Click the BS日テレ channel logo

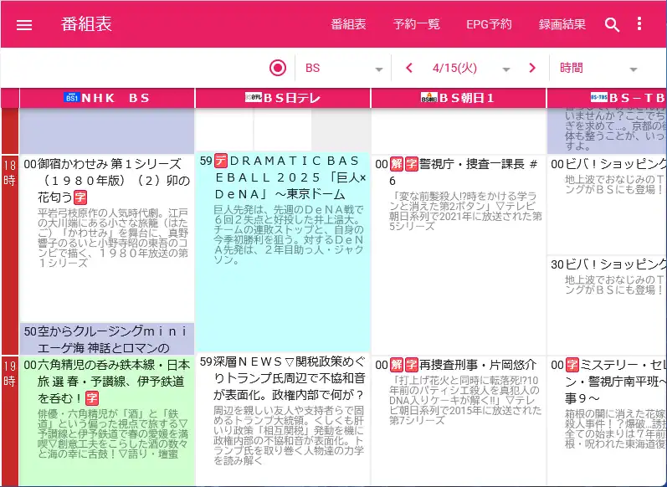tap(253, 97)
